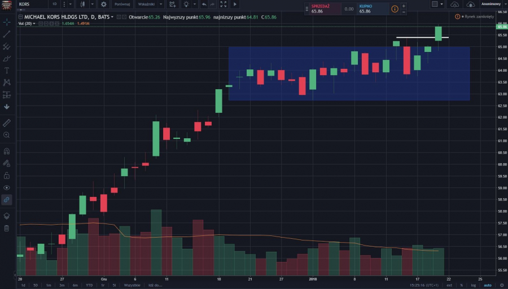Select the trend line drawing tool
The width and height of the screenshot is (508, 289).
tap(7, 34)
